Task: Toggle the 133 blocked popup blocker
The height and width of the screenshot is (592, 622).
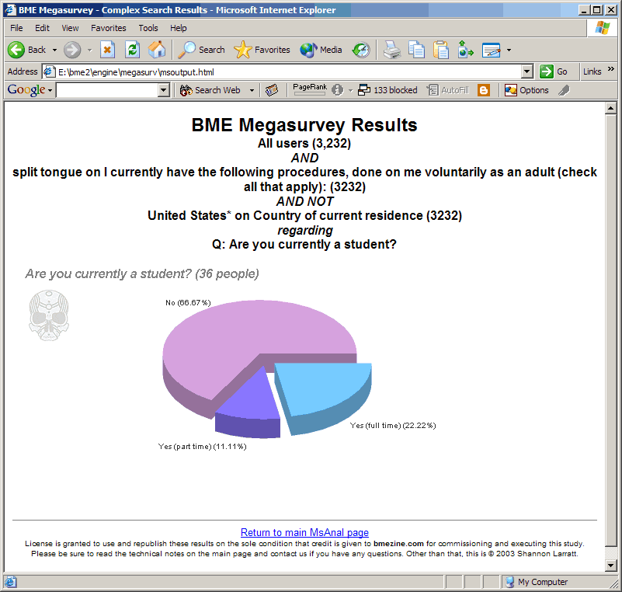Action: click(x=387, y=90)
